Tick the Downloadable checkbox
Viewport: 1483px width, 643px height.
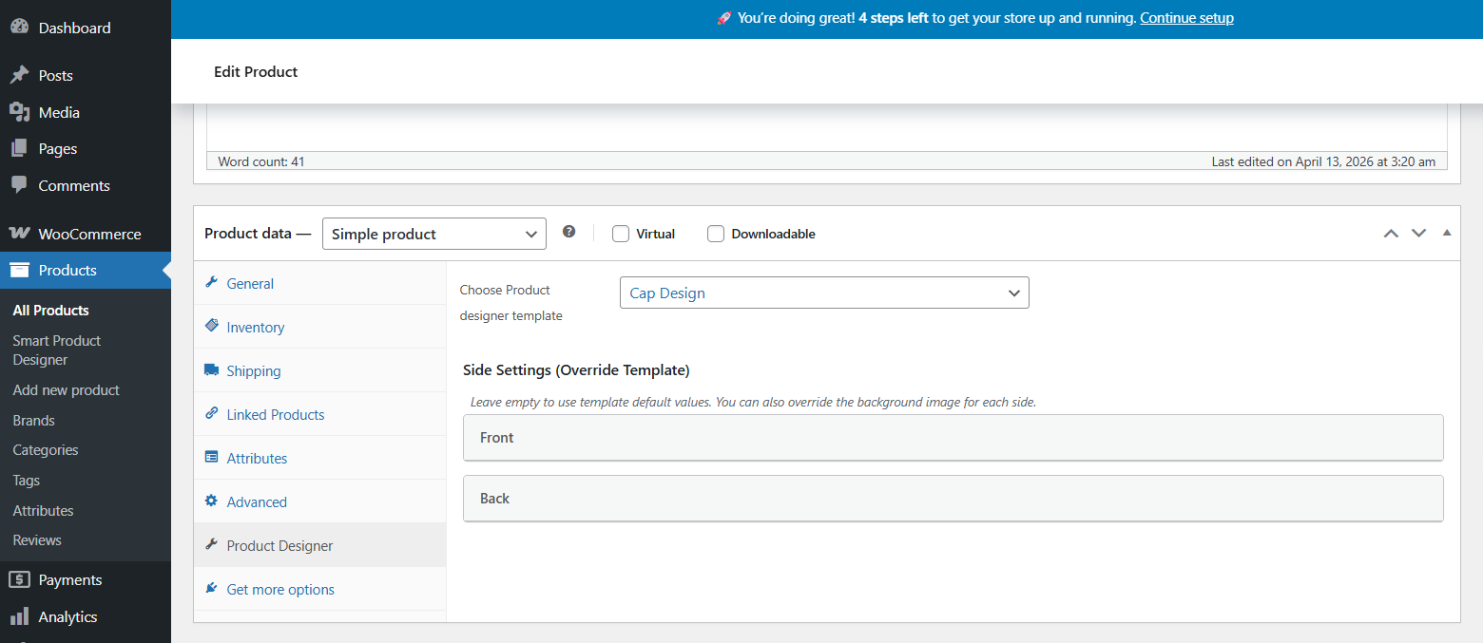[716, 234]
